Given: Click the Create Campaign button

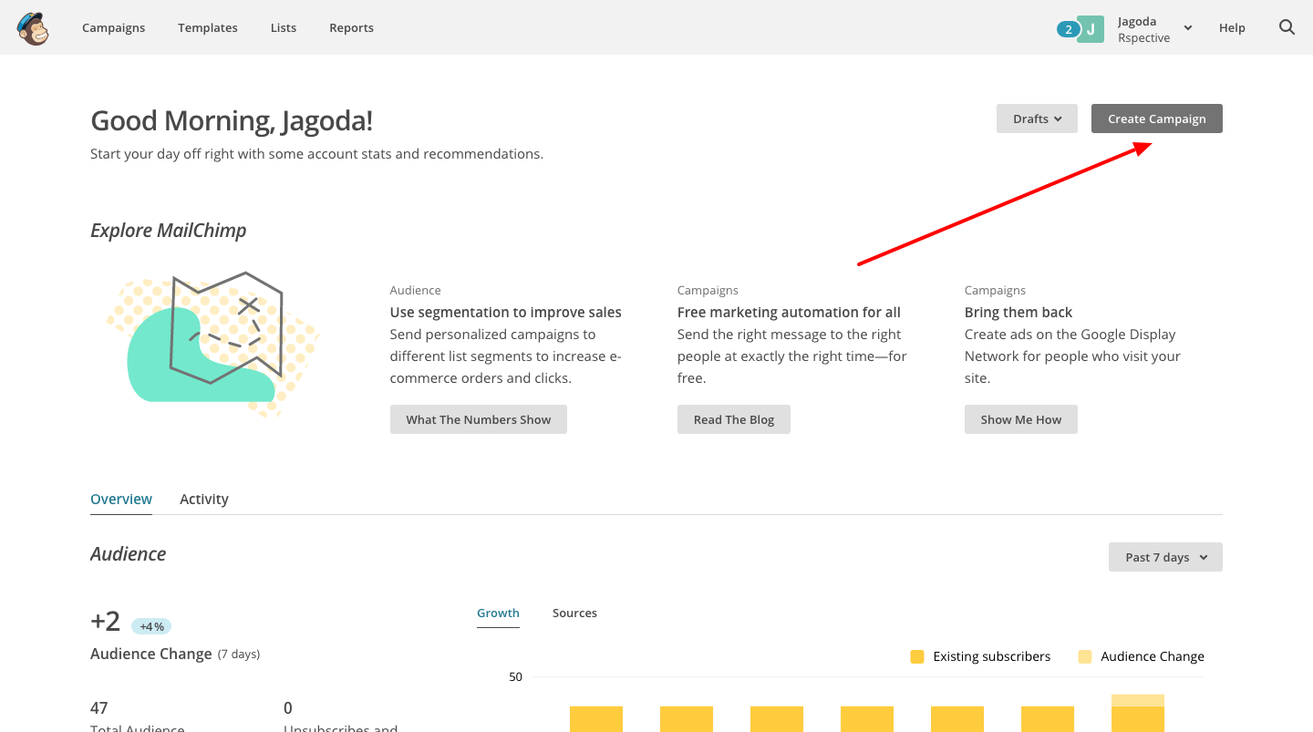Looking at the screenshot, I should click(1156, 119).
